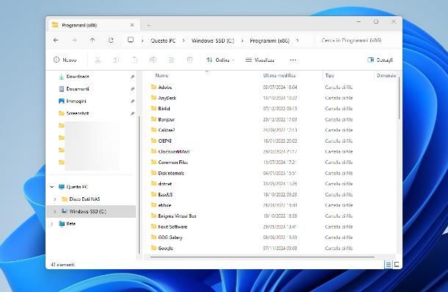Select the Google folder
Viewport: 448px width, 292px height.
click(166, 248)
